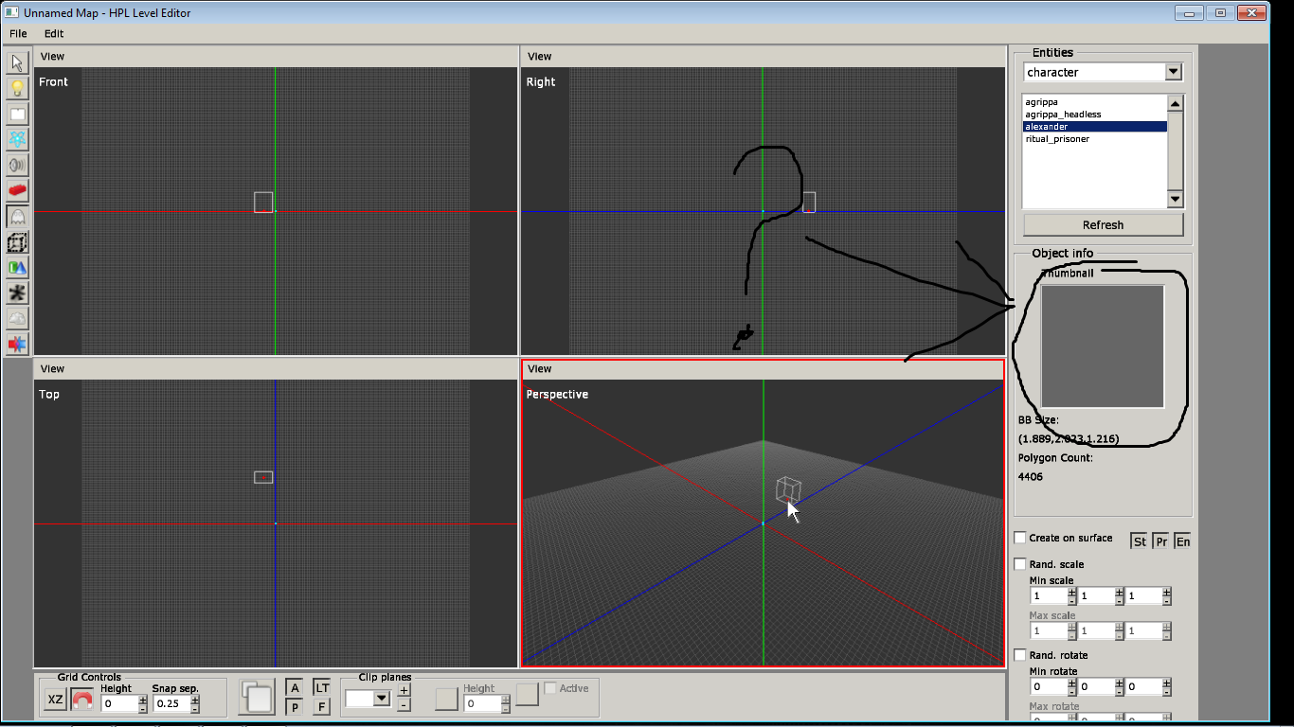Open the character entity category dropdown

[1173, 72]
